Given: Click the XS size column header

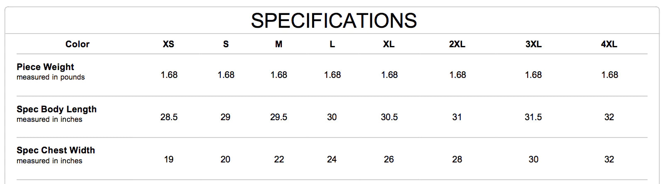Looking at the screenshot, I should (169, 44).
